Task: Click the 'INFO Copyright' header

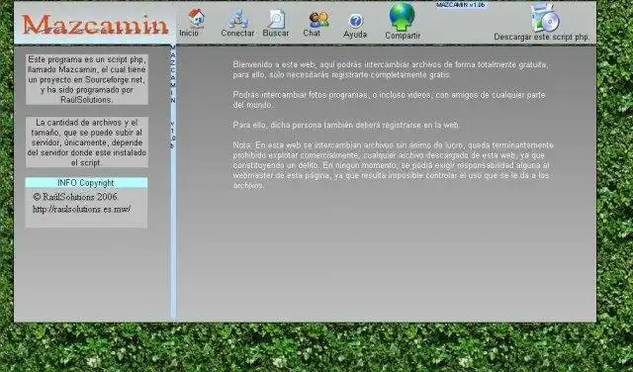Action: pos(86,183)
